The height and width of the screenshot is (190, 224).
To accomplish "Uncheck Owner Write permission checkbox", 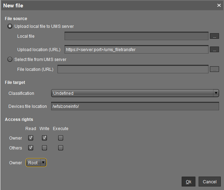I will (44, 138).
